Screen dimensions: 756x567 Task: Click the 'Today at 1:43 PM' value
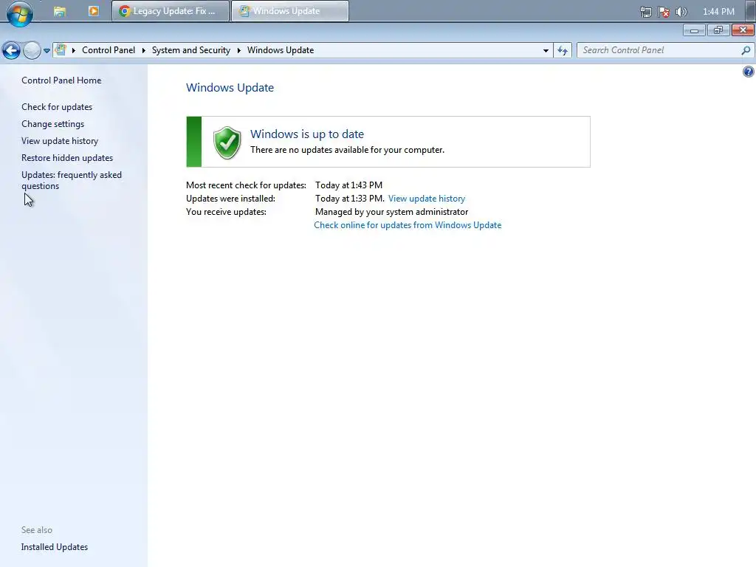pos(348,185)
